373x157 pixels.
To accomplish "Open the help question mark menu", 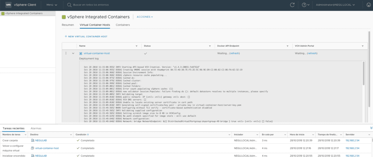I will click(x=306, y=5).
